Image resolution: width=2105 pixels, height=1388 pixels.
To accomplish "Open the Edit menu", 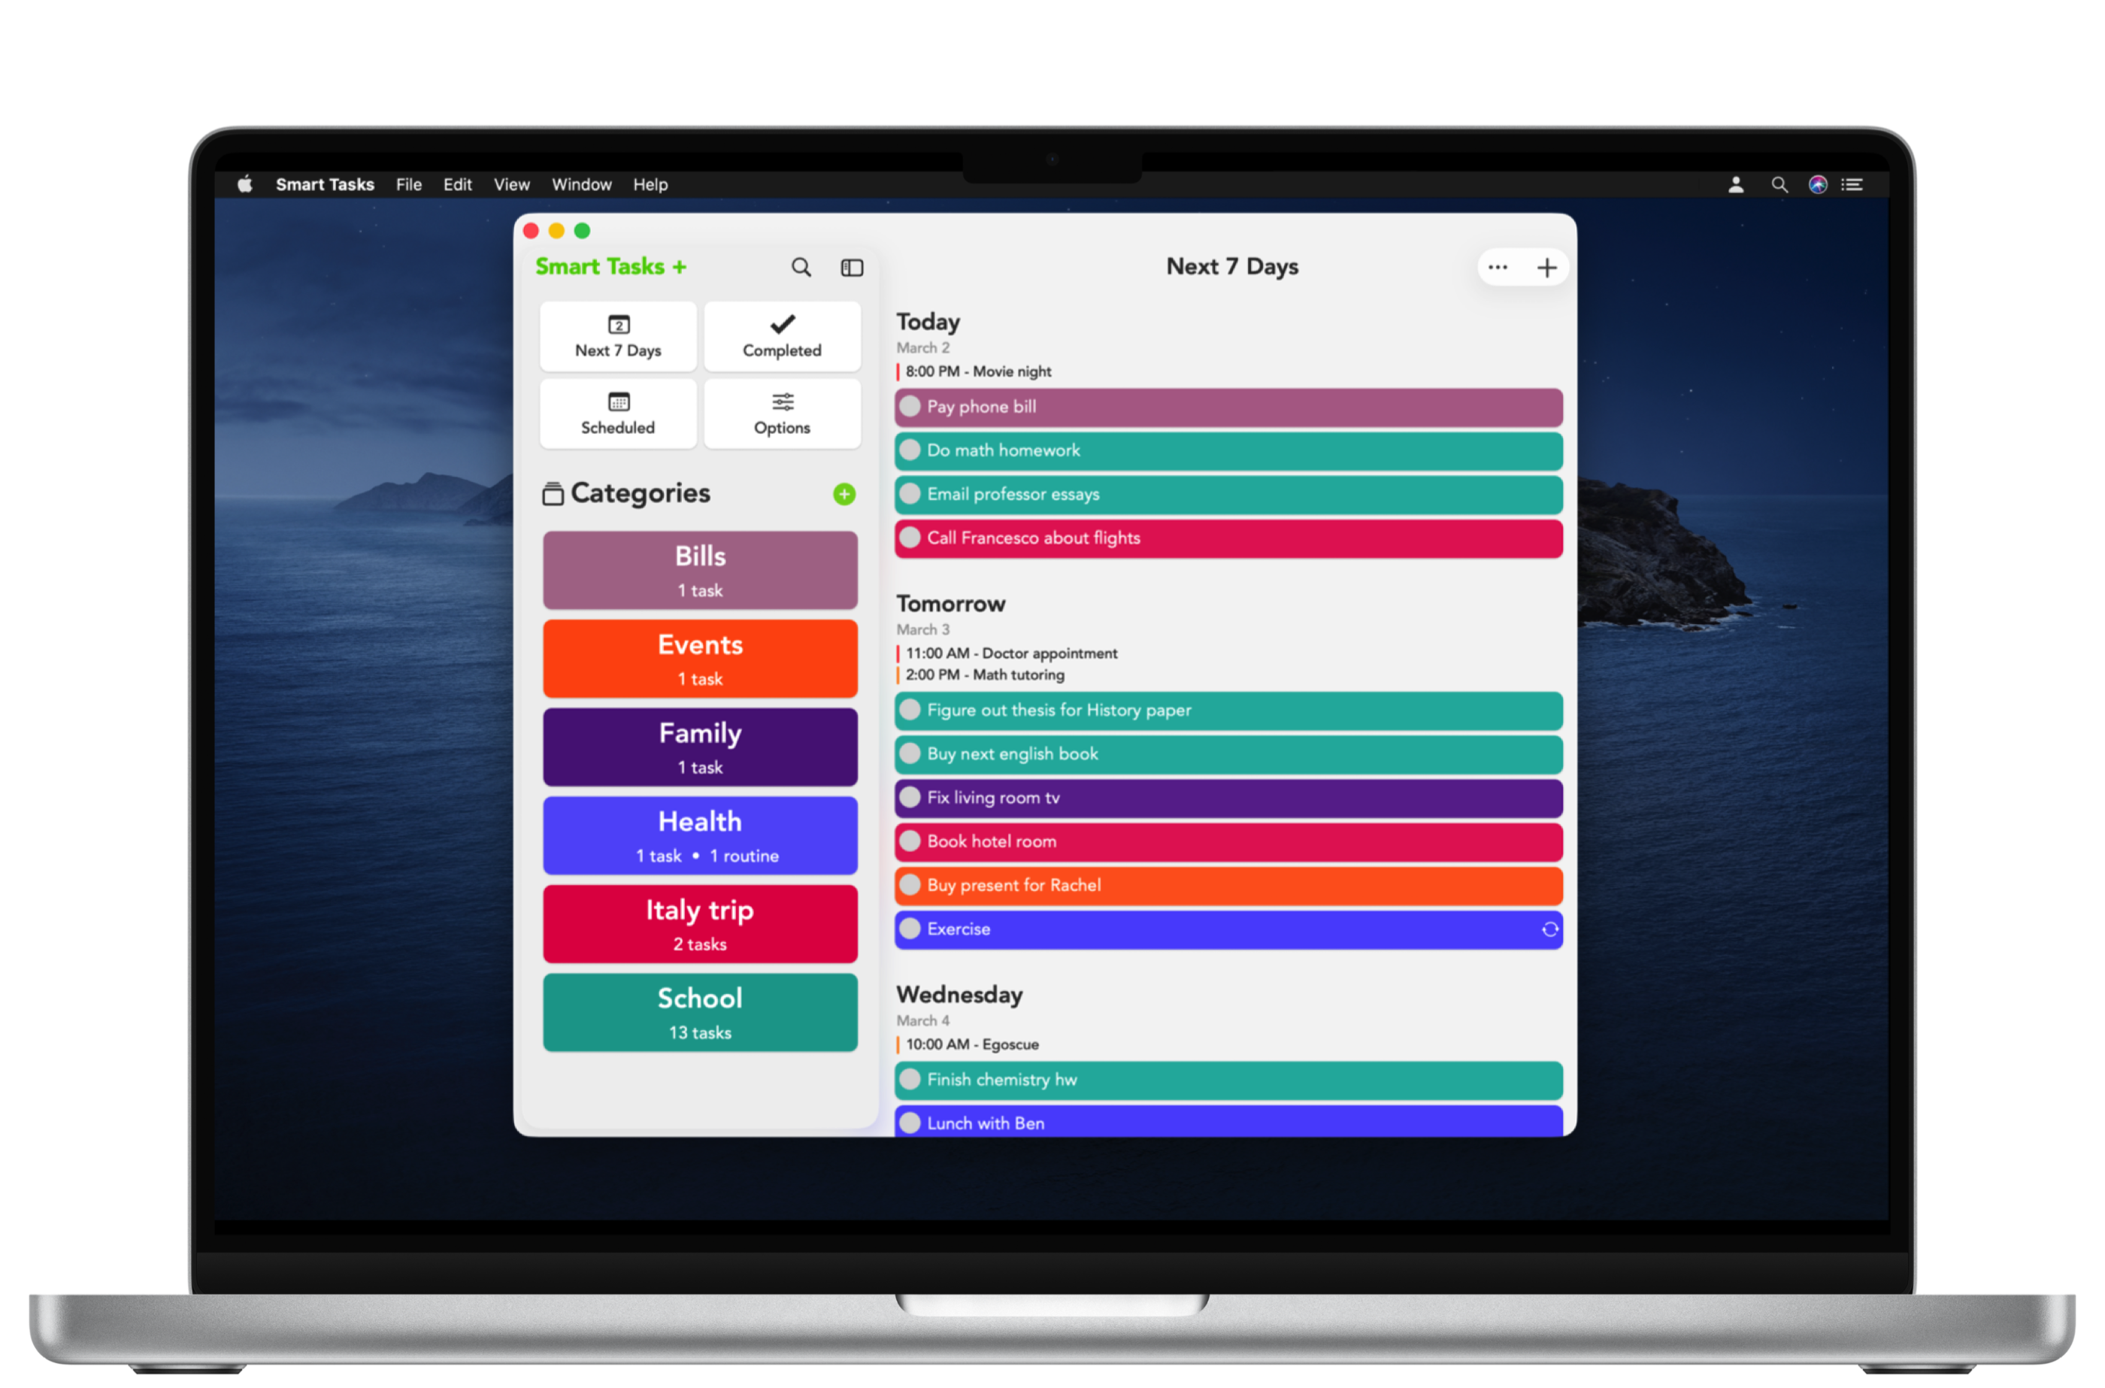I will coord(457,184).
